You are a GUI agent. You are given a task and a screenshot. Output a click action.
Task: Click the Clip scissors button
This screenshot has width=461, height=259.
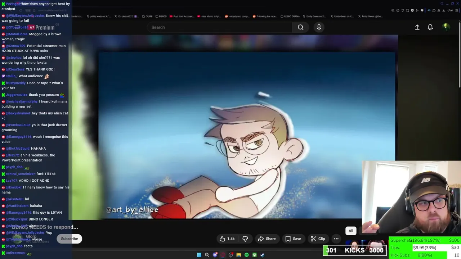(318, 239)
